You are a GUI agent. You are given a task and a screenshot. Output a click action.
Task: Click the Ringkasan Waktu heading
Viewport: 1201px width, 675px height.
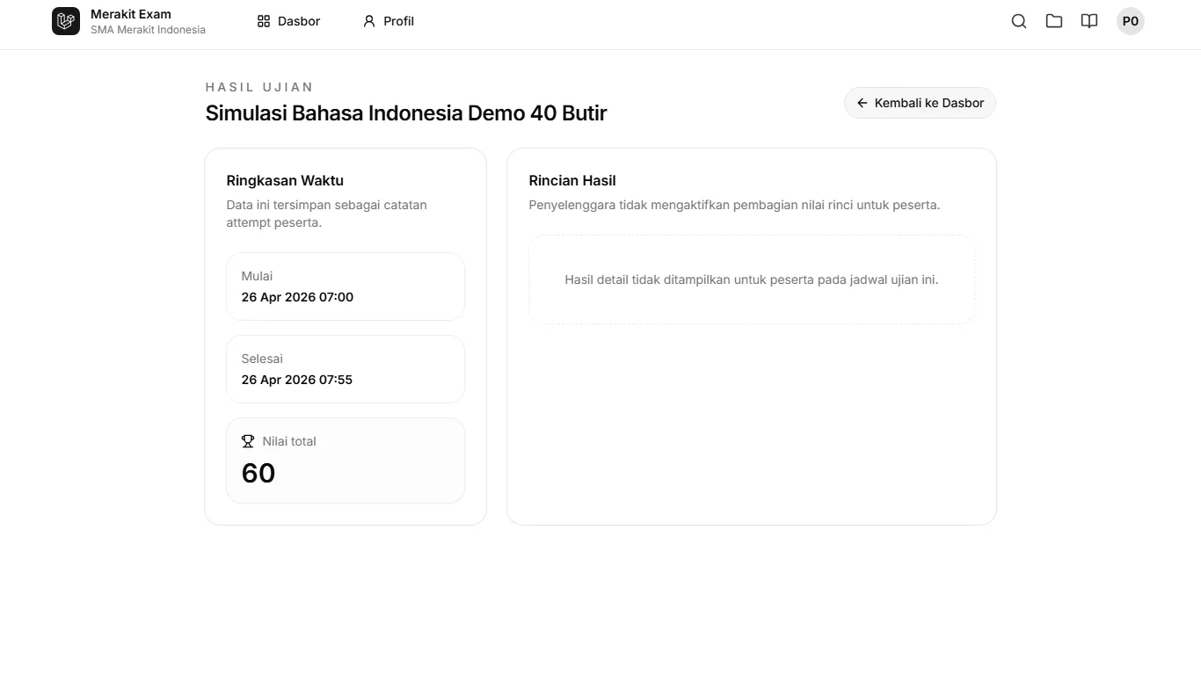285,180
